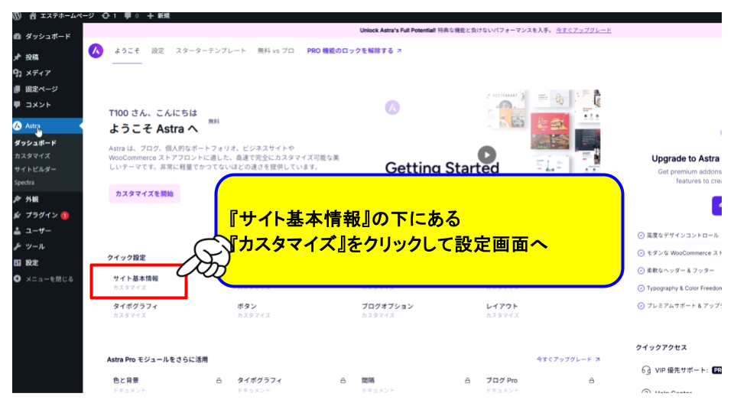The width and height of the screenshot is (734, 413).
Task: Click the カスタマイズを開始 button
Action: coord(145,193)
